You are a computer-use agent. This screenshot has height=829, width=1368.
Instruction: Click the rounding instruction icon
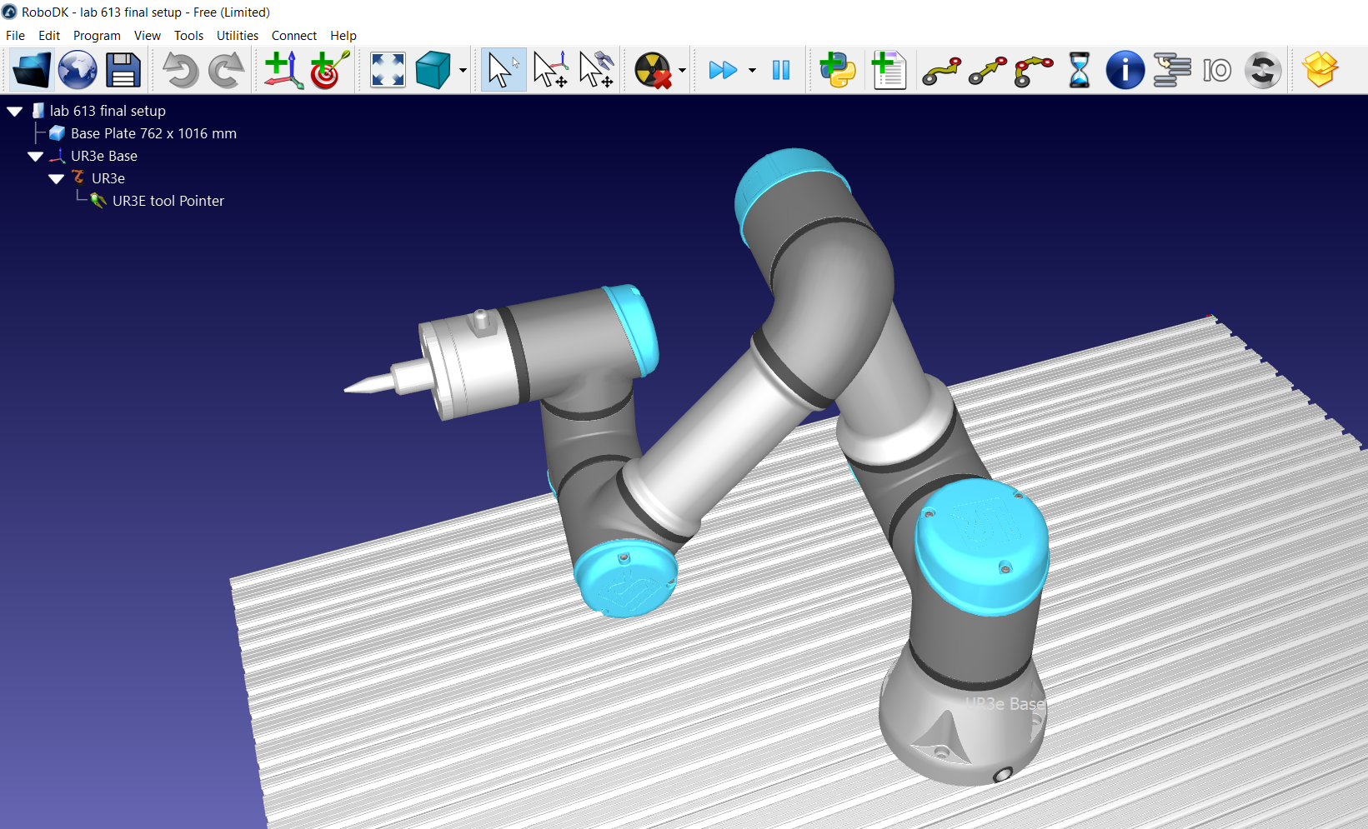(1262, 70)
